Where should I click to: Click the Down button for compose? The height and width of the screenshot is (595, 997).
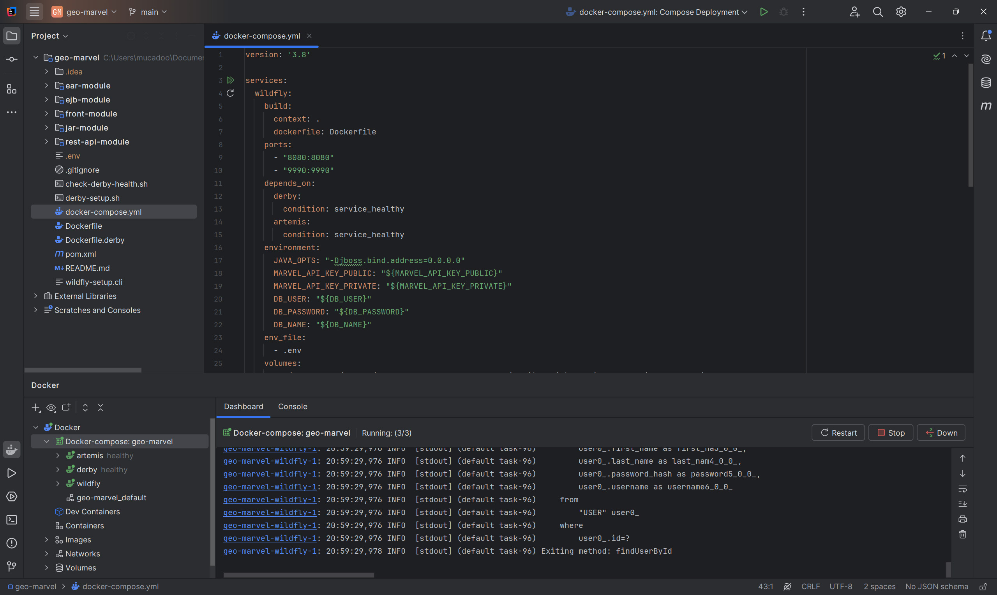point(941,433)
